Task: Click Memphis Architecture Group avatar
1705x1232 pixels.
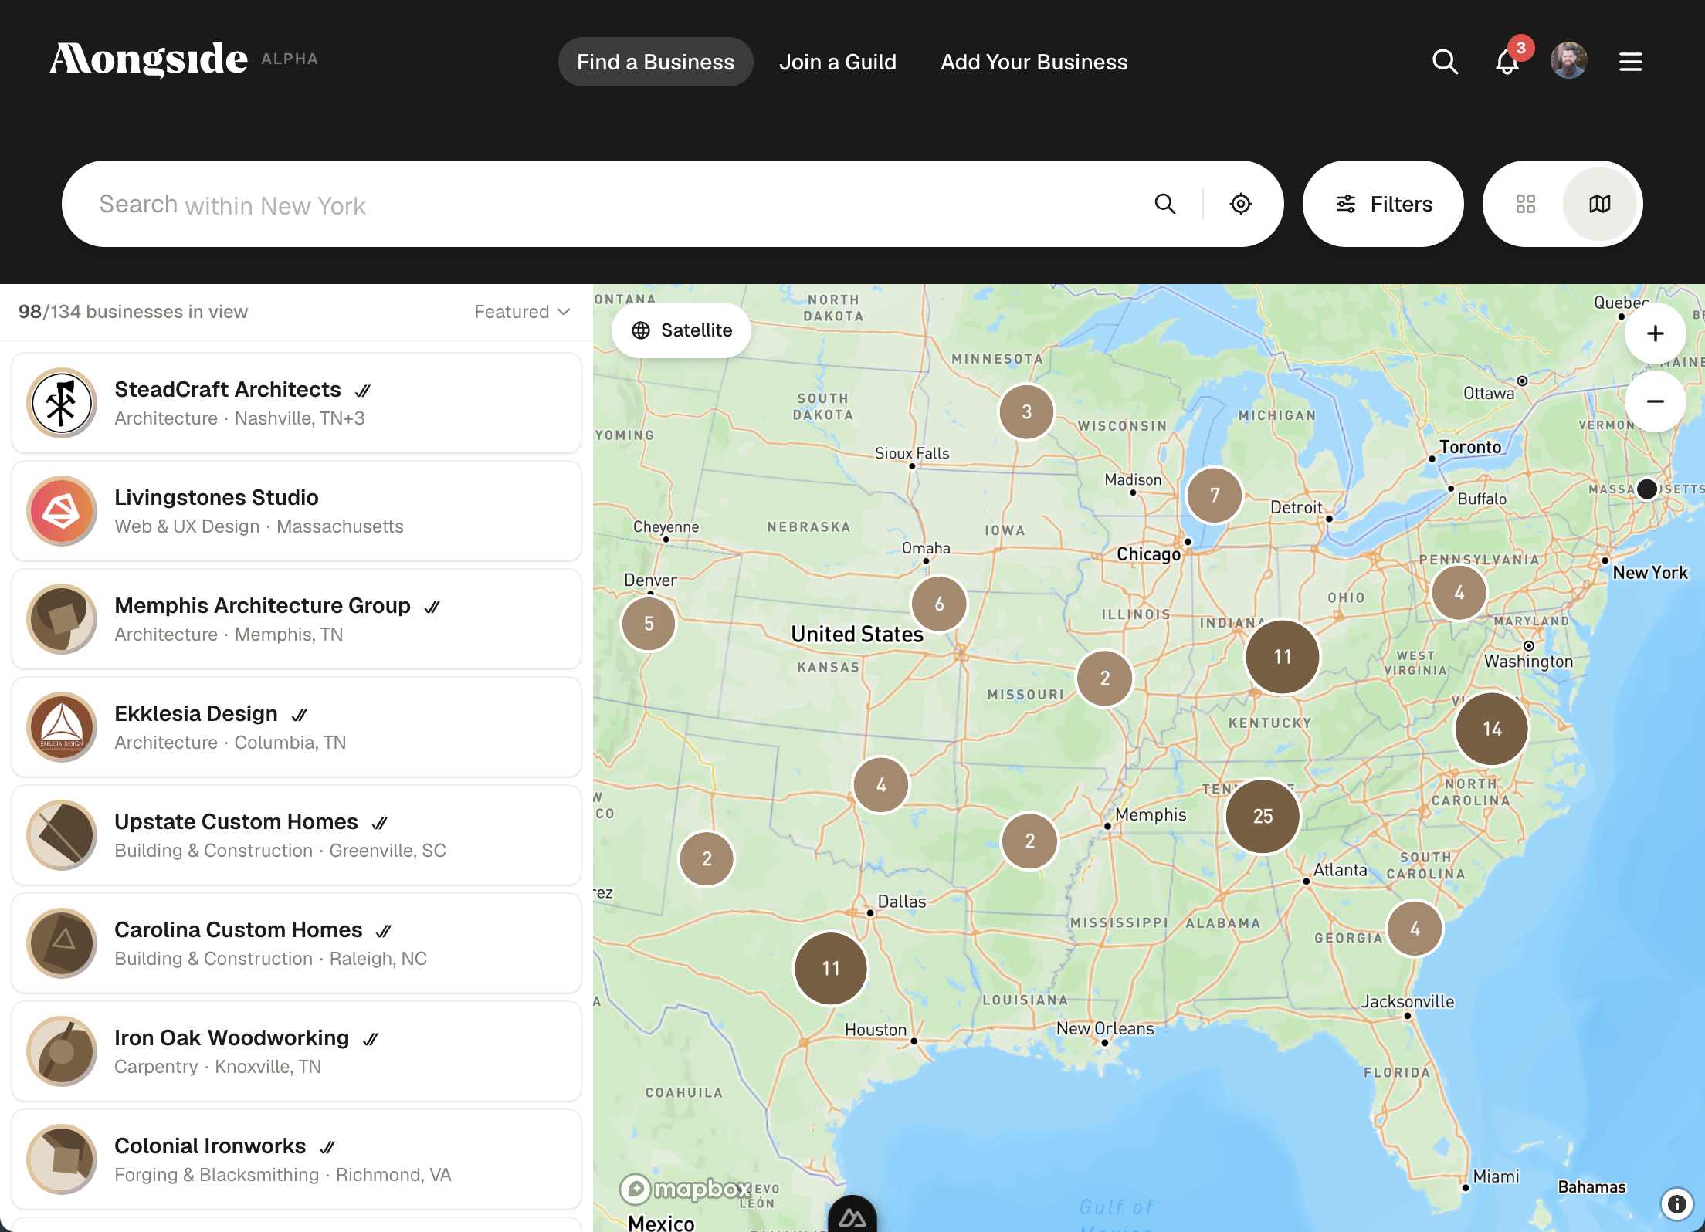Action: point(62,619)
